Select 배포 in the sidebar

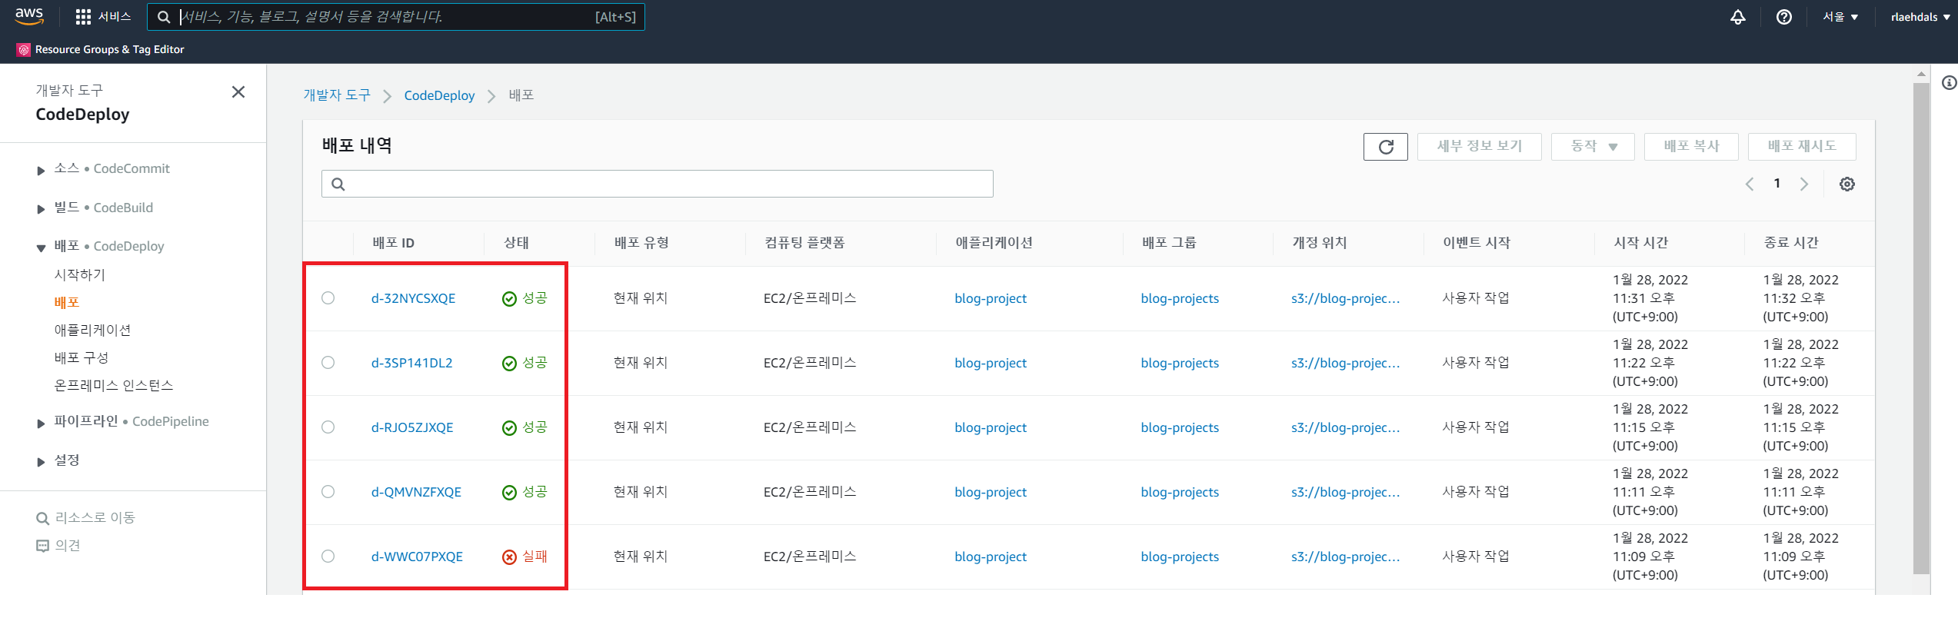pos(67,302)
